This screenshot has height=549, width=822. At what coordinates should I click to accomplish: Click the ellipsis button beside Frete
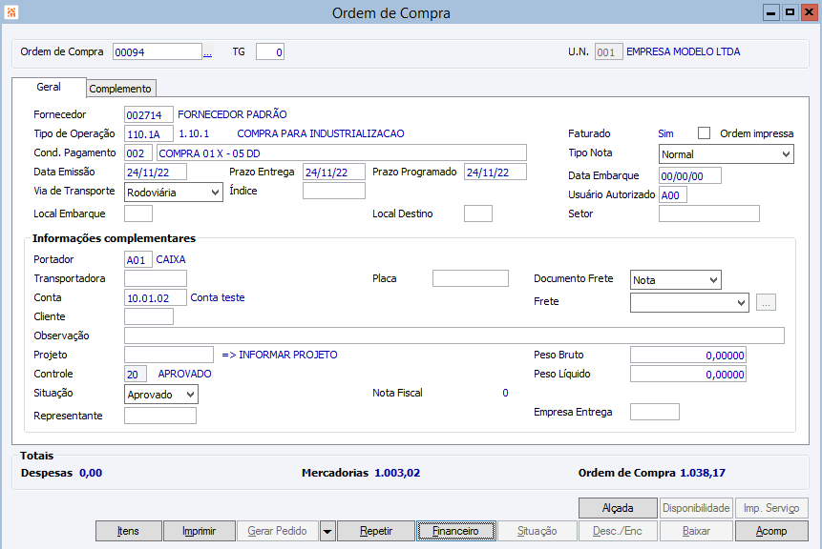767,302
